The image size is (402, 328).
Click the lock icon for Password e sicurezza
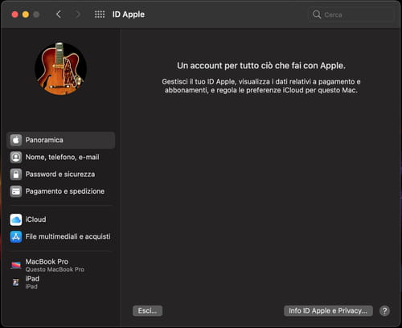click(16, 174)
